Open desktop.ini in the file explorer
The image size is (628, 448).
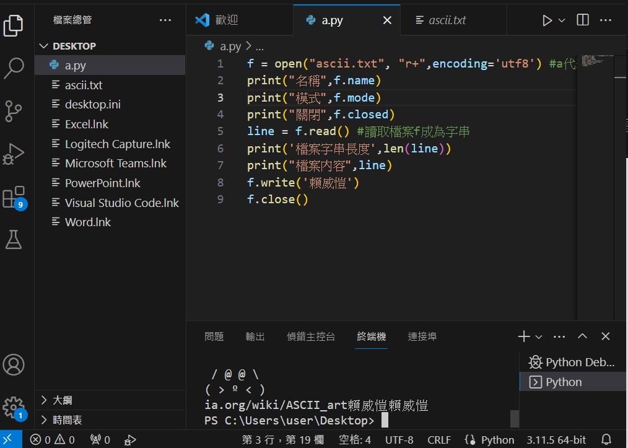pyautogui.click(x=110, y=105)
